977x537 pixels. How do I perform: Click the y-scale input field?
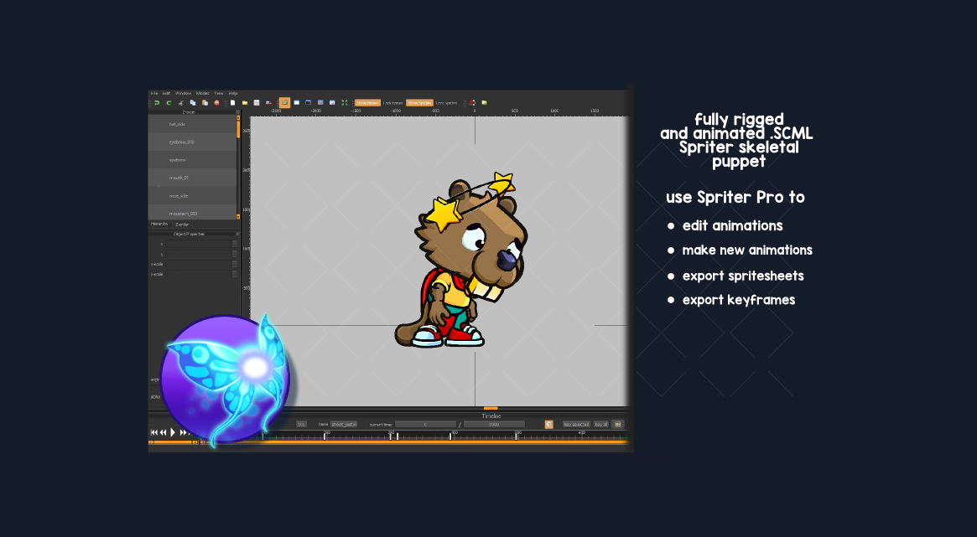click(x=198, y=274)
